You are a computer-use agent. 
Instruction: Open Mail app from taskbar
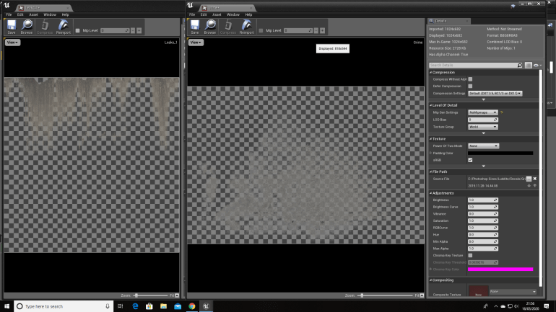178,306
